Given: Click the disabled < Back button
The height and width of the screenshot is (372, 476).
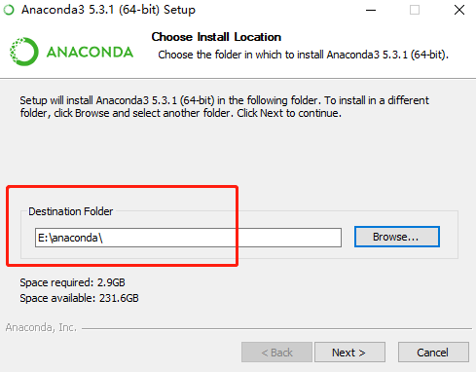Looking at the screenshot, I should tap(276, 352).
